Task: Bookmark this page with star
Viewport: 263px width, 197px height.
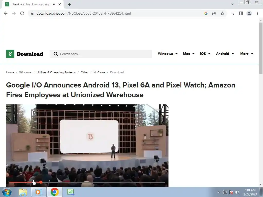Action: [222, 13]
